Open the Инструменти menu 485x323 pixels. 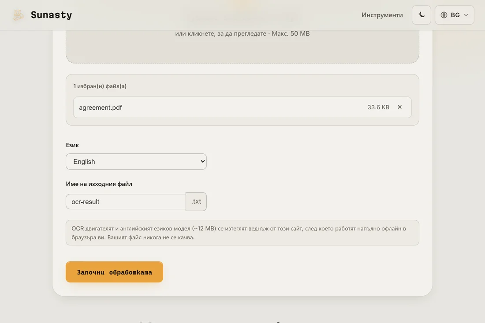pos(382,15)
